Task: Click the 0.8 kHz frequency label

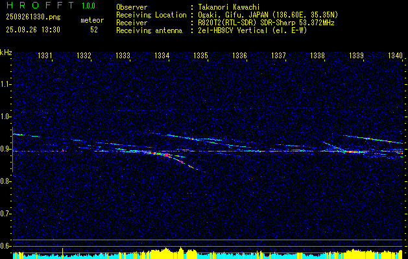Action: coord(5,181)
